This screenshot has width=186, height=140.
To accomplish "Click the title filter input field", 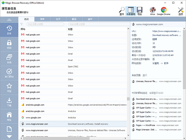I will click(99, 24).
